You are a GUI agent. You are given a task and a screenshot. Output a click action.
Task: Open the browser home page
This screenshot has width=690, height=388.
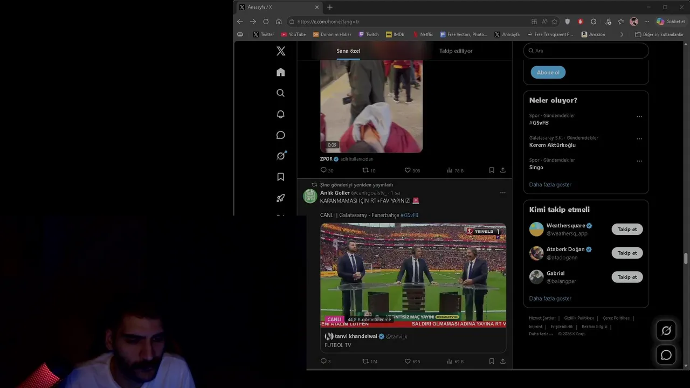click(x=279, y=22)
